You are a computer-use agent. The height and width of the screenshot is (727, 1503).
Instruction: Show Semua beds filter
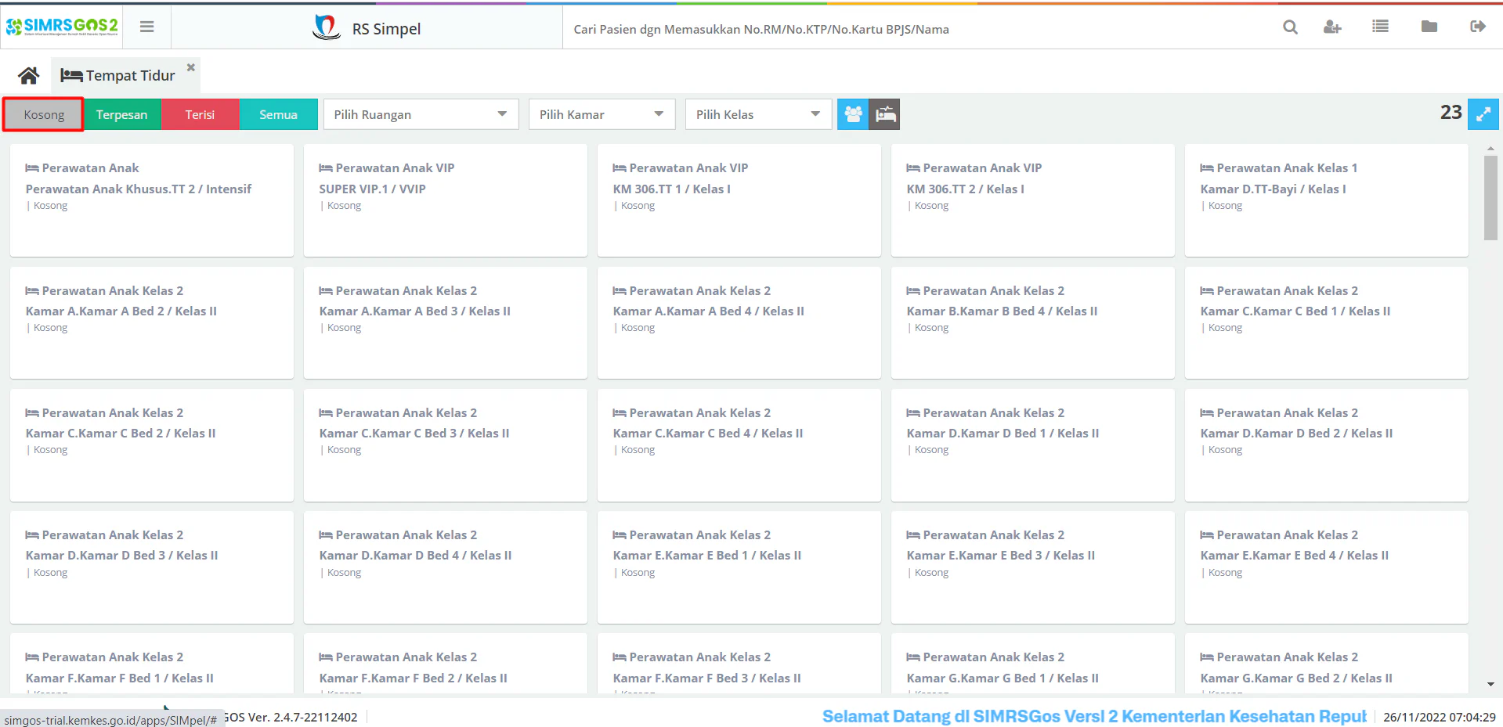[x=278, y=114]
